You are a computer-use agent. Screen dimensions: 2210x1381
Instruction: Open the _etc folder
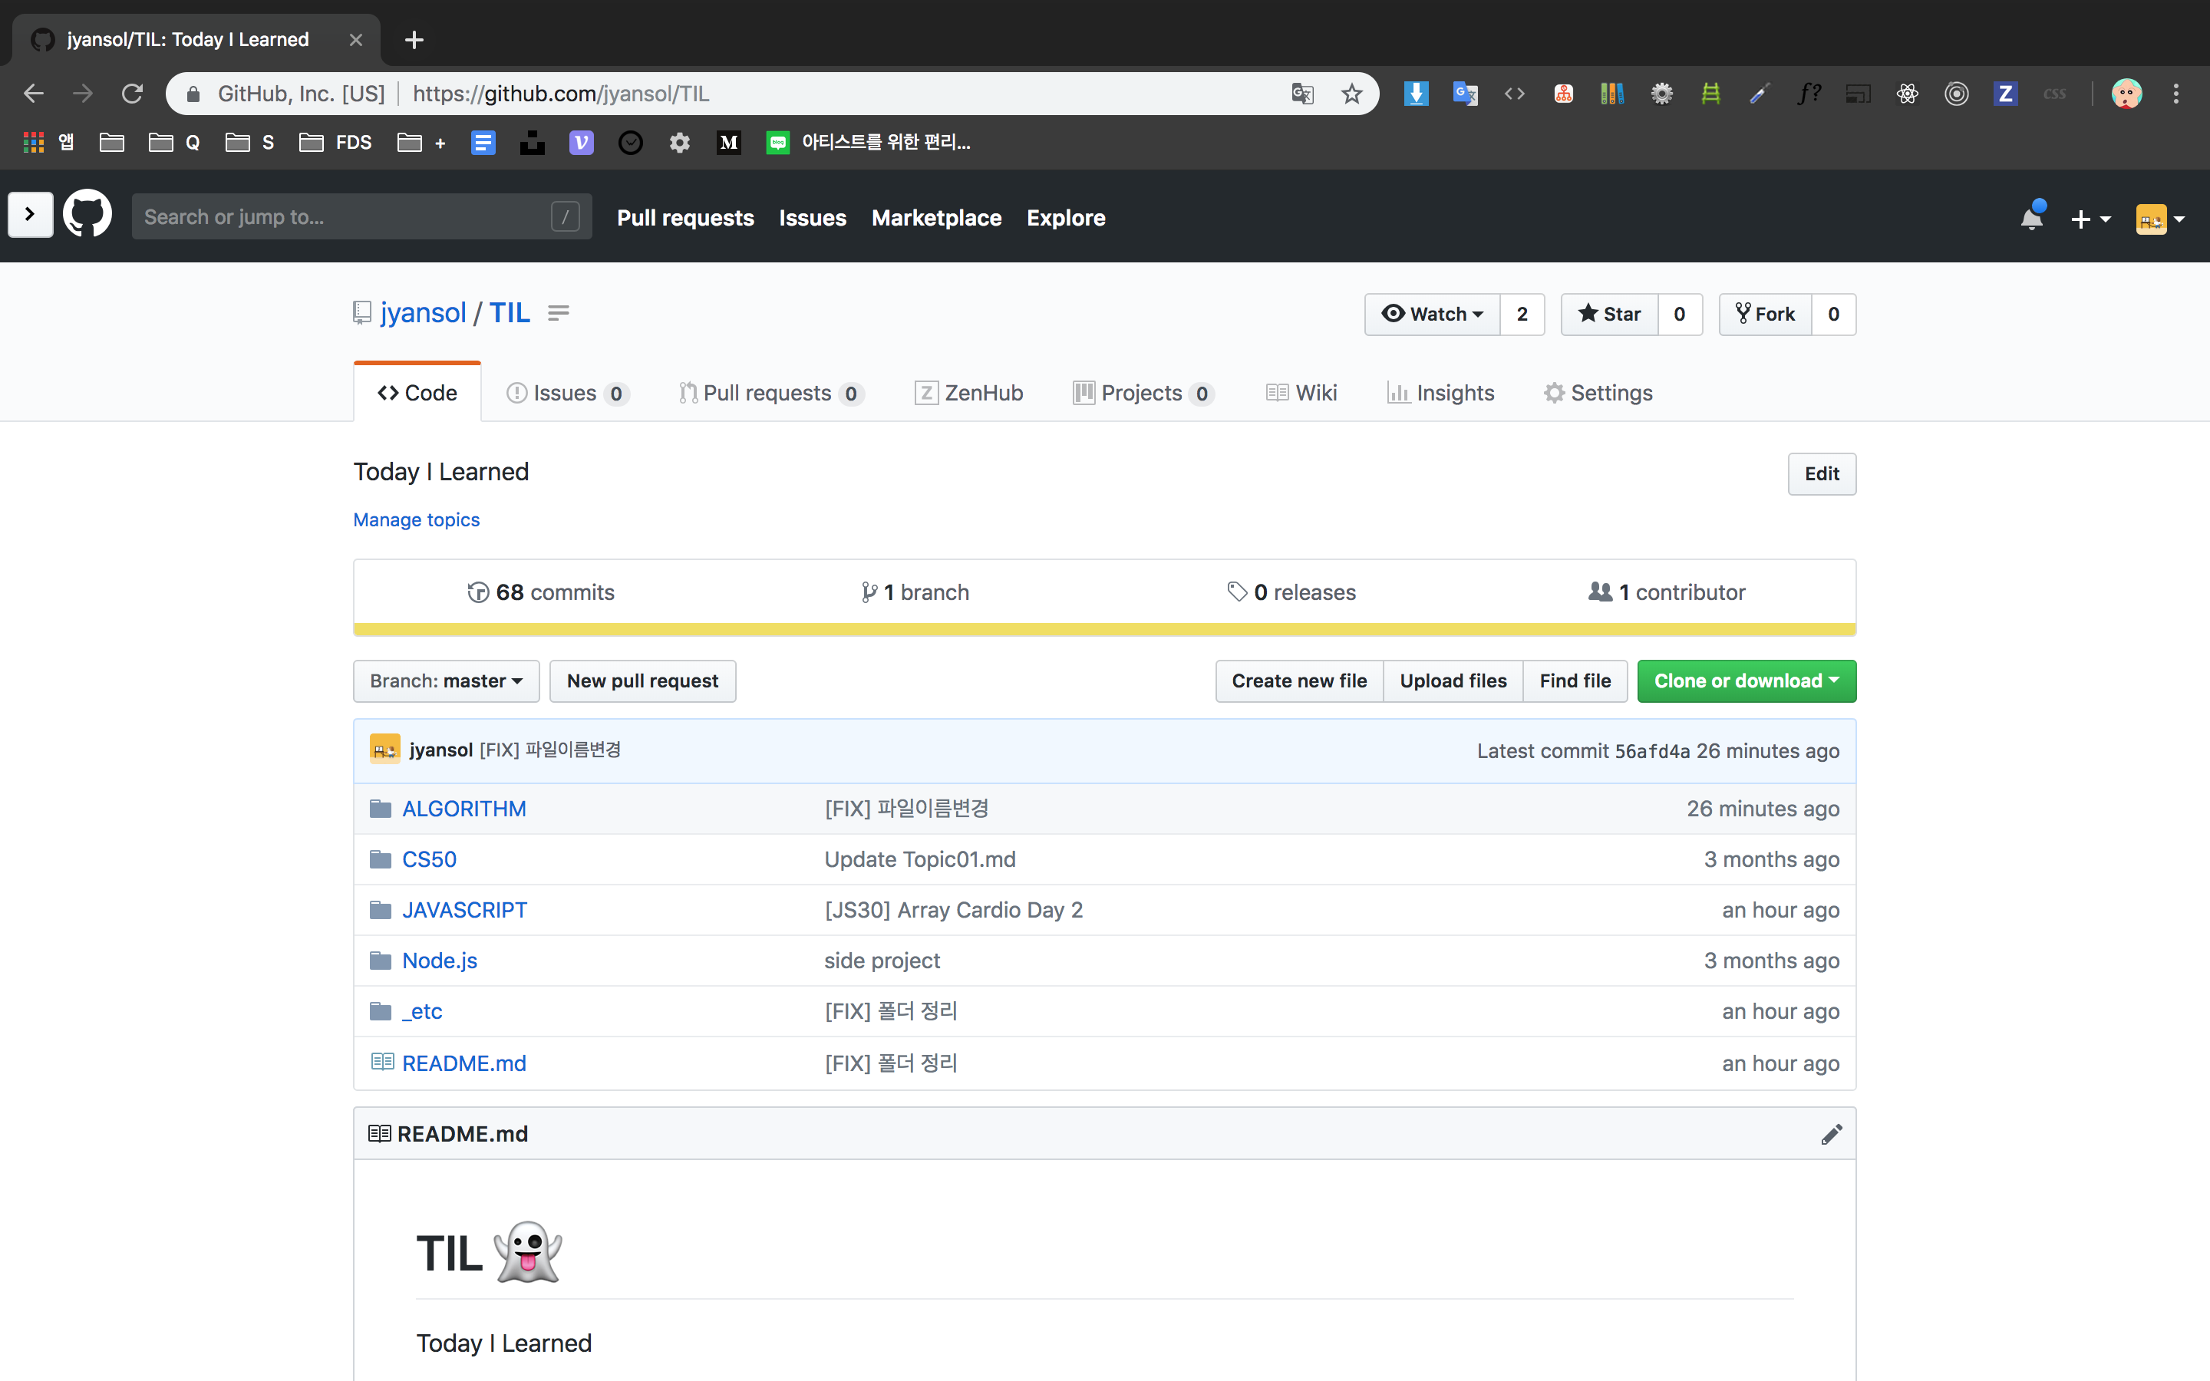coord(422,1011)
